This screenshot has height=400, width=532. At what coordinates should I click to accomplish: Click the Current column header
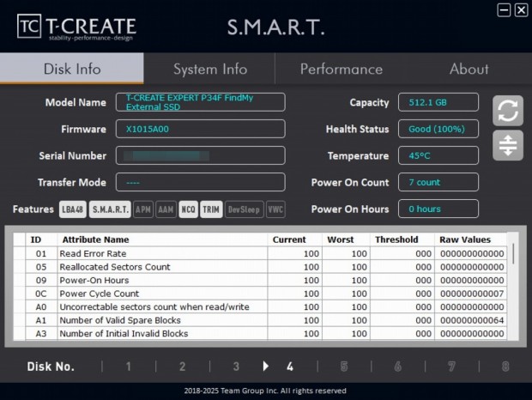294,239
